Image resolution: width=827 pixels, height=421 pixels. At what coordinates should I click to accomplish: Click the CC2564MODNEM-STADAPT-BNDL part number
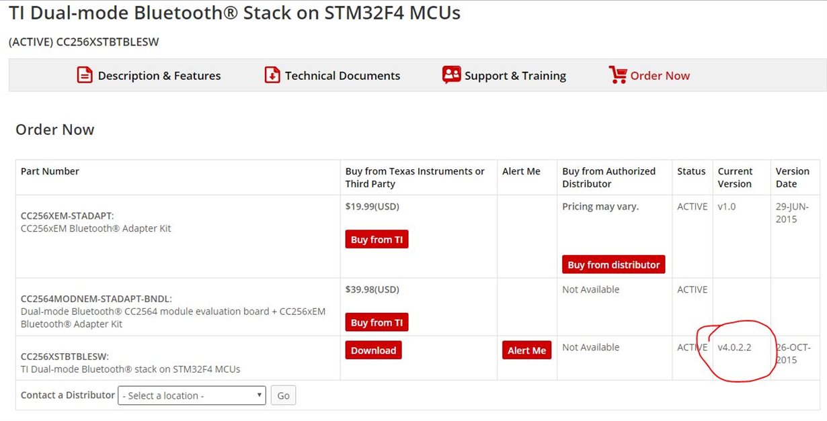coord(95,299)
